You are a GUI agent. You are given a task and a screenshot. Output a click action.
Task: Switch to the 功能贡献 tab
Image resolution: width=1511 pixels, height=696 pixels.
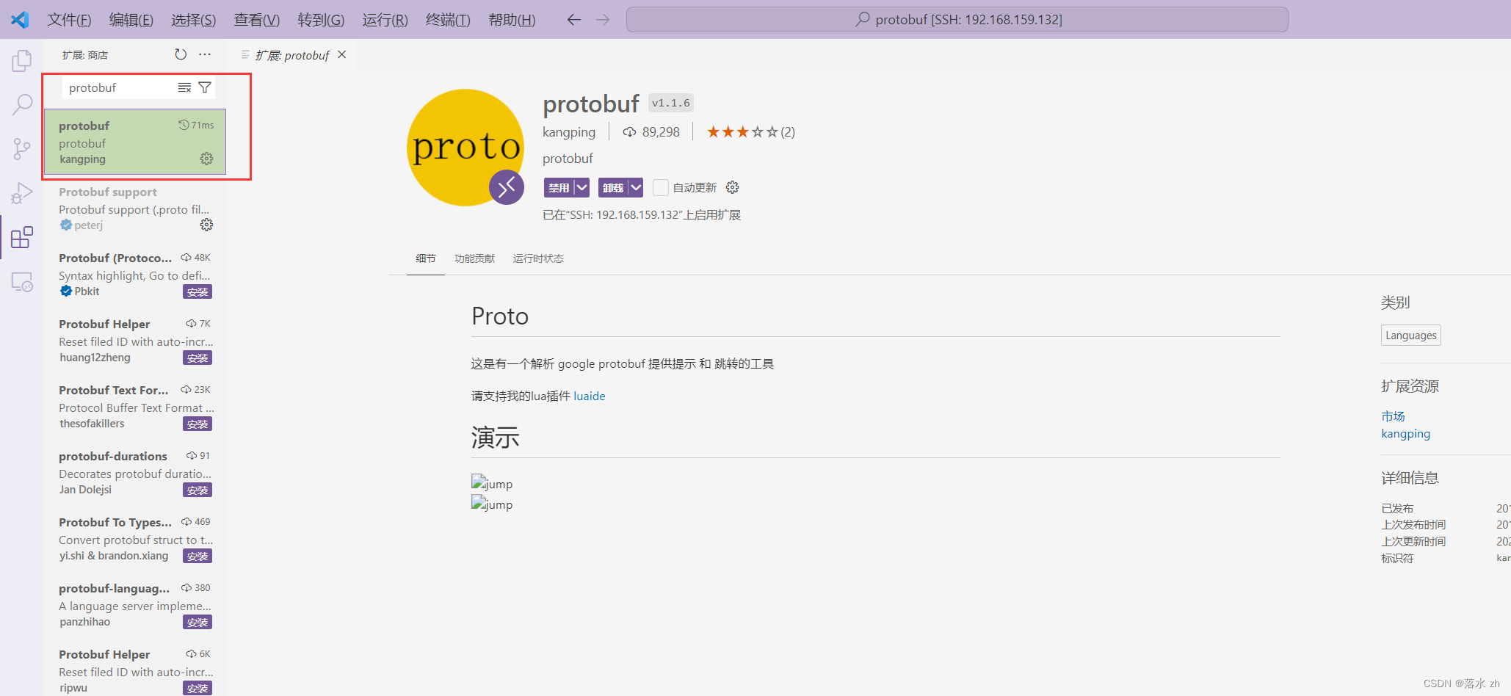click(474, 258)
